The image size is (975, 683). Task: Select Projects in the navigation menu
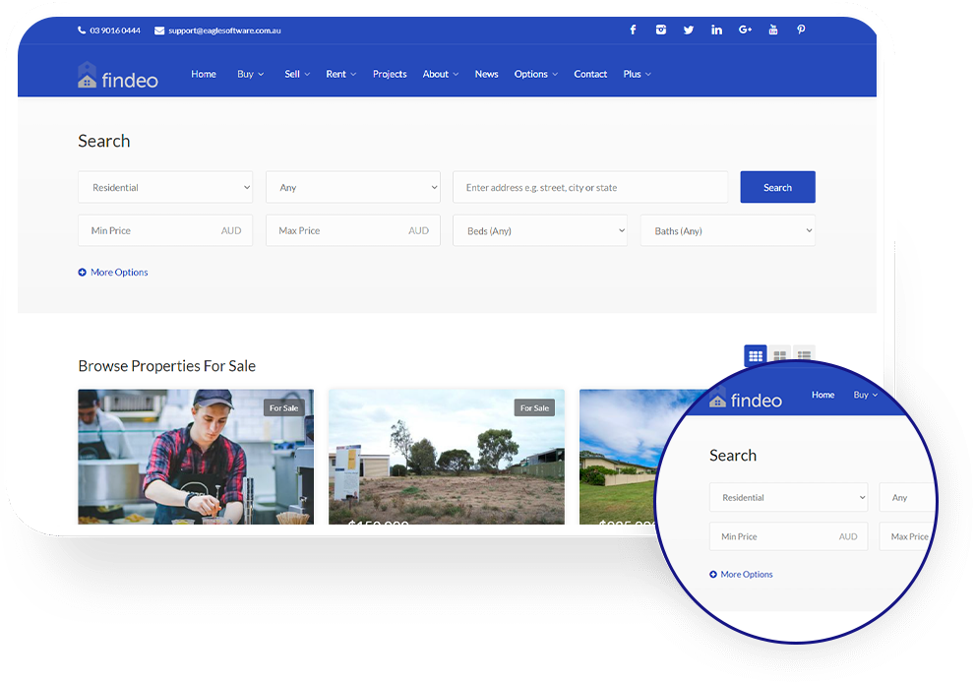390,74
